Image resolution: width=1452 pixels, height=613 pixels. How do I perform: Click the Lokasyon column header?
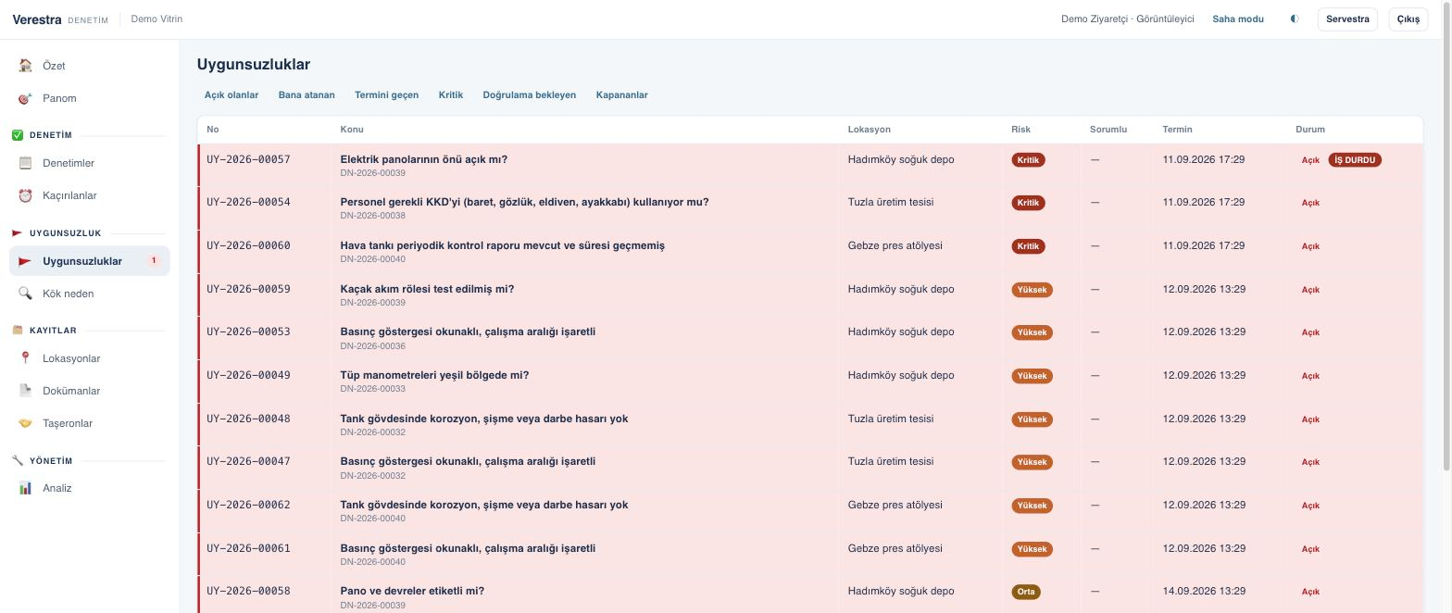[869, 130]
